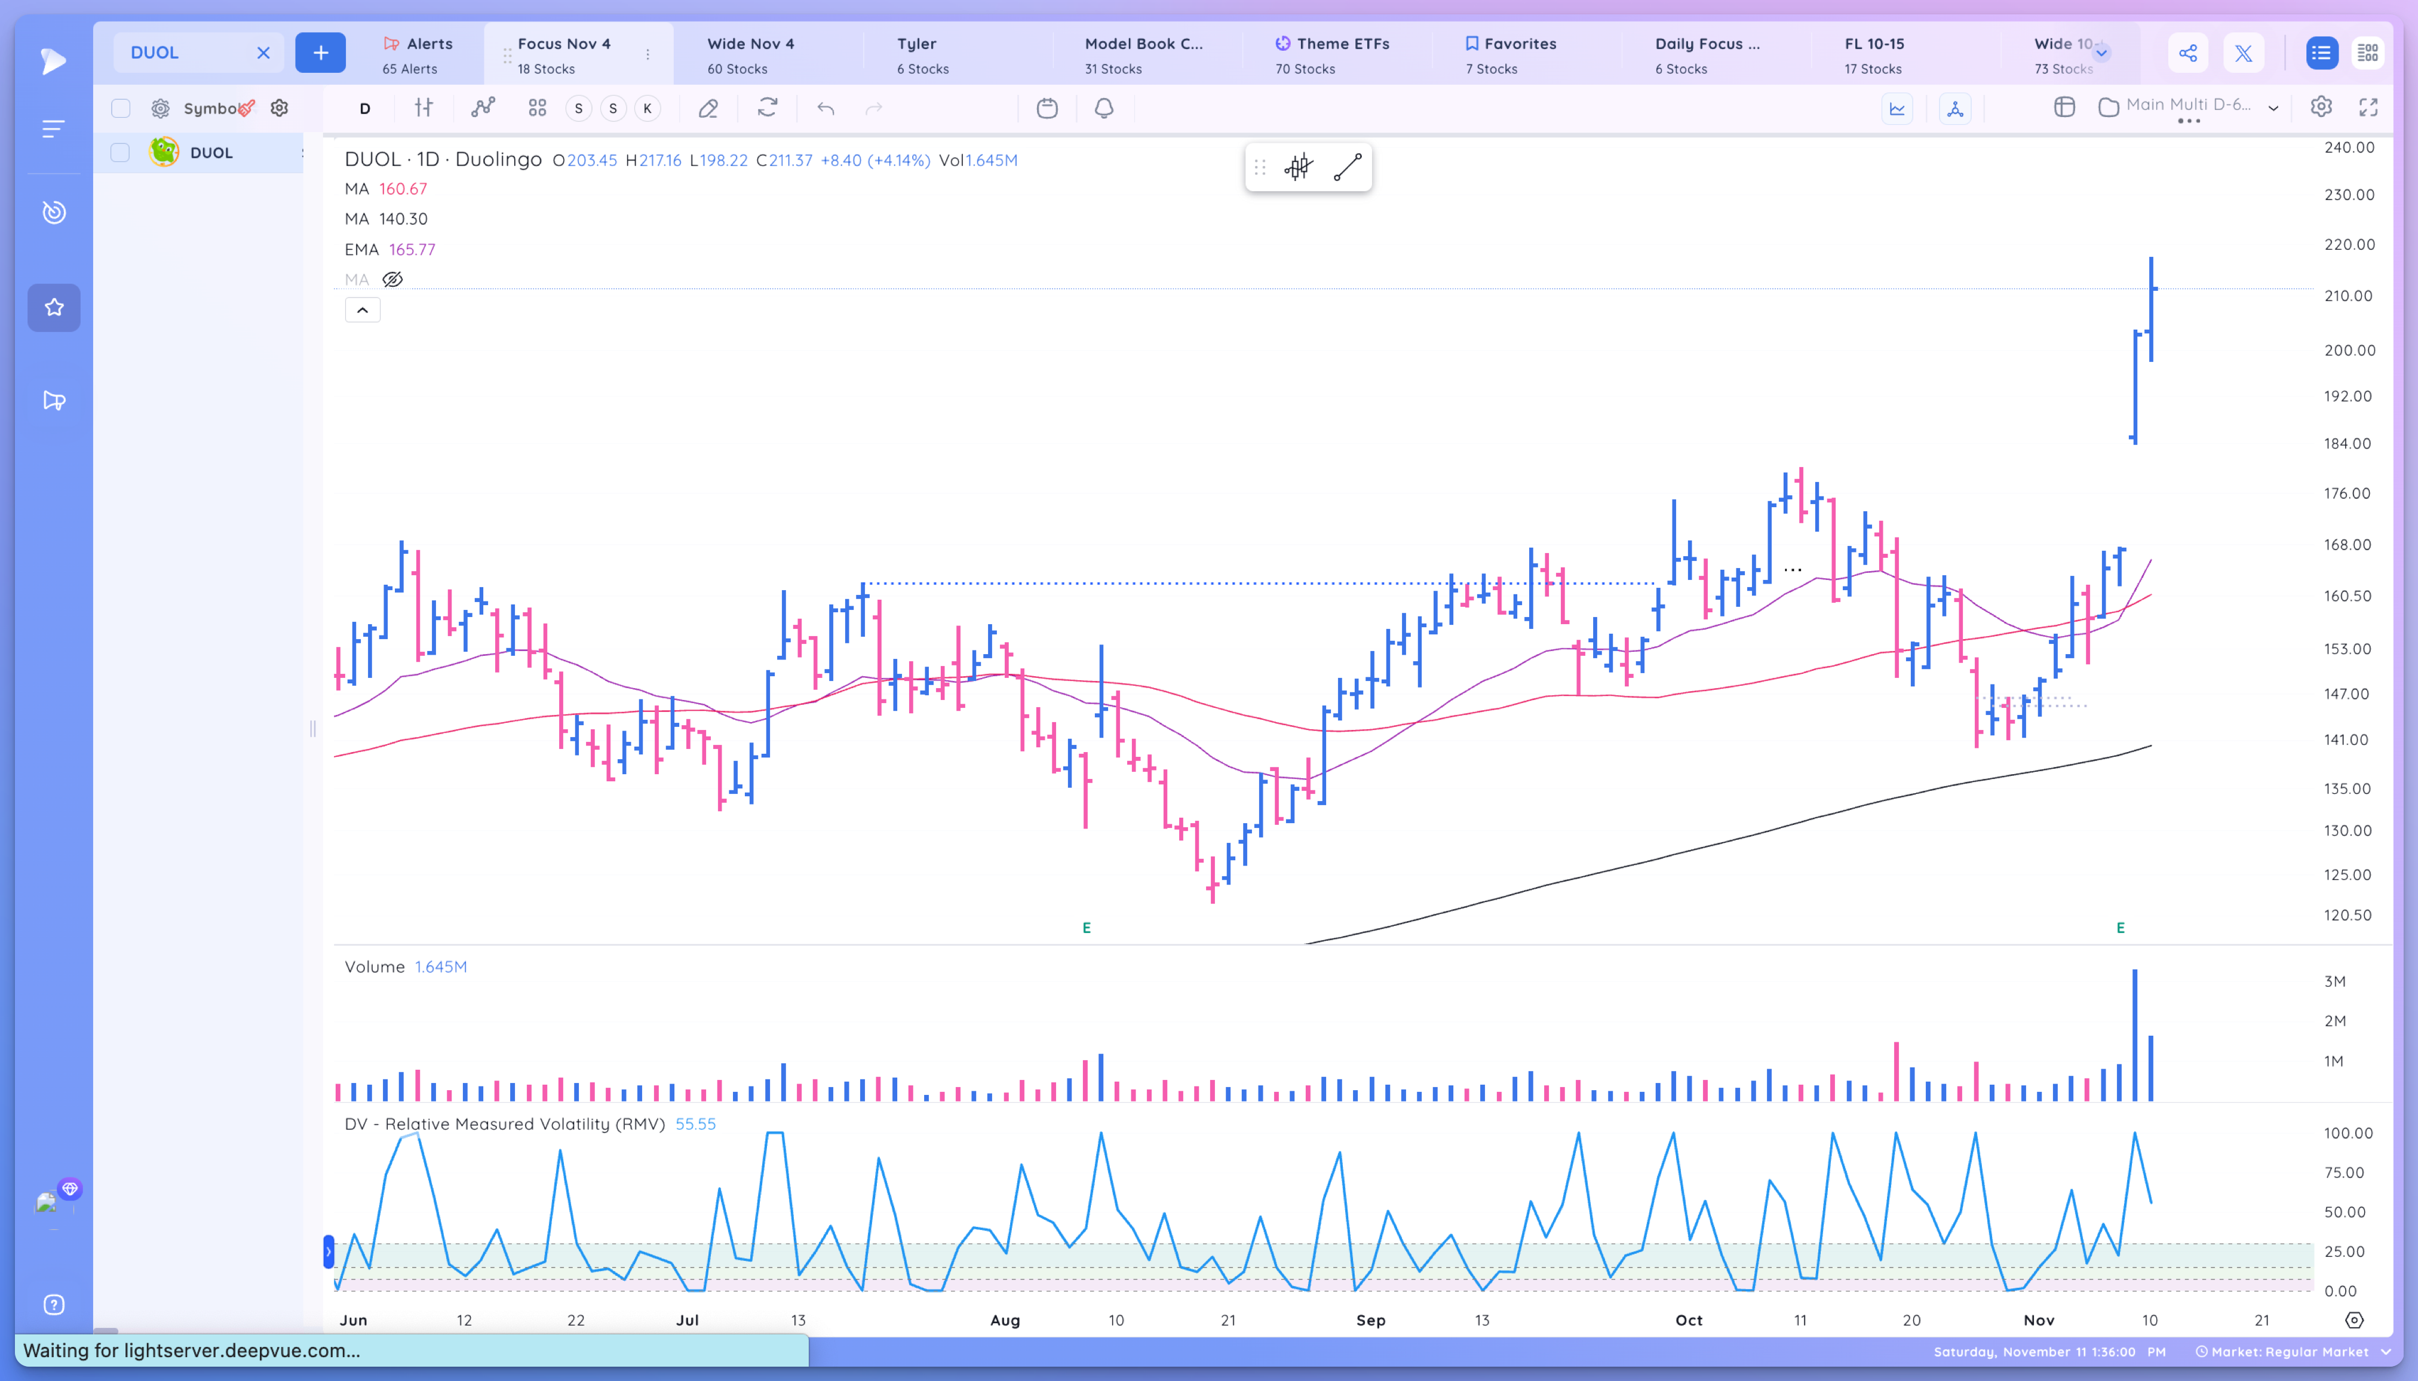This screenshot has width=2418, height=1381.
Task: Select the DUOL row in watchlist
Action: [199, 153]
